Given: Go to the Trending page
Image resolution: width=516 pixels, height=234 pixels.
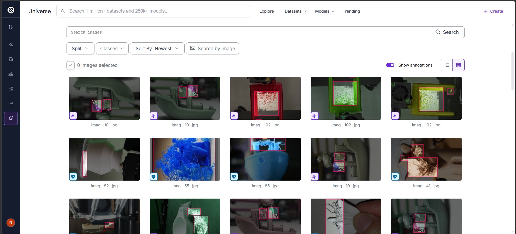Looking at the screenshot, I should 351,11.
